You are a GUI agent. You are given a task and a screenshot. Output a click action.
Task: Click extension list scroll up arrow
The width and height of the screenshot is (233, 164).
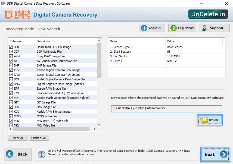click(100, 40)
